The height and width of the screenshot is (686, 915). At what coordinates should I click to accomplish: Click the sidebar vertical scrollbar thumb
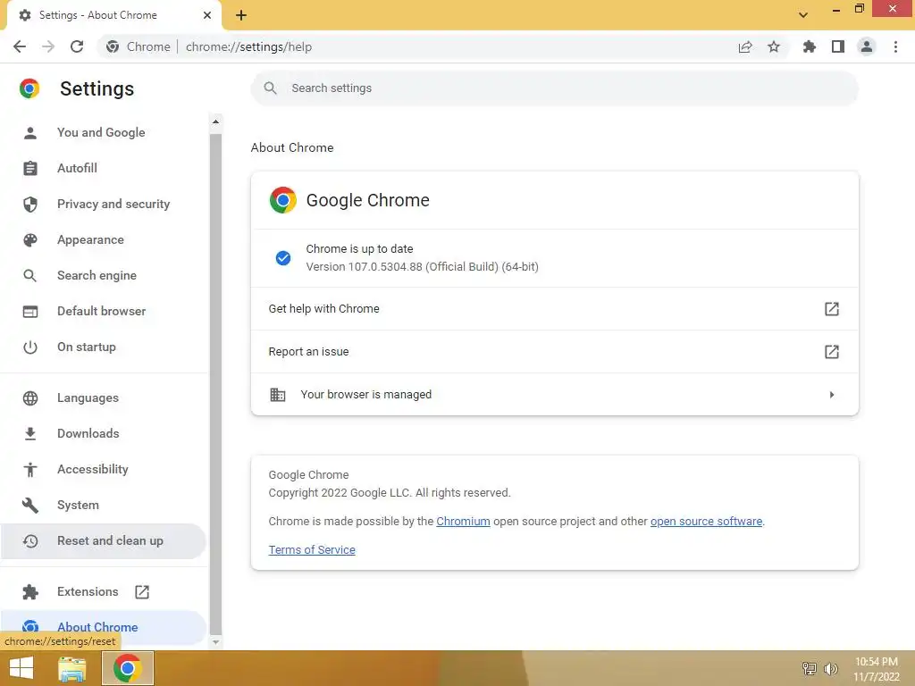point(215,384)
